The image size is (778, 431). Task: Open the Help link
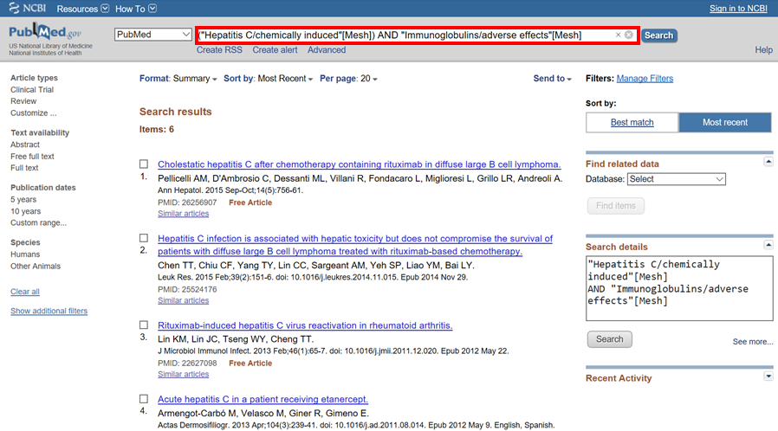pos(763,50)
